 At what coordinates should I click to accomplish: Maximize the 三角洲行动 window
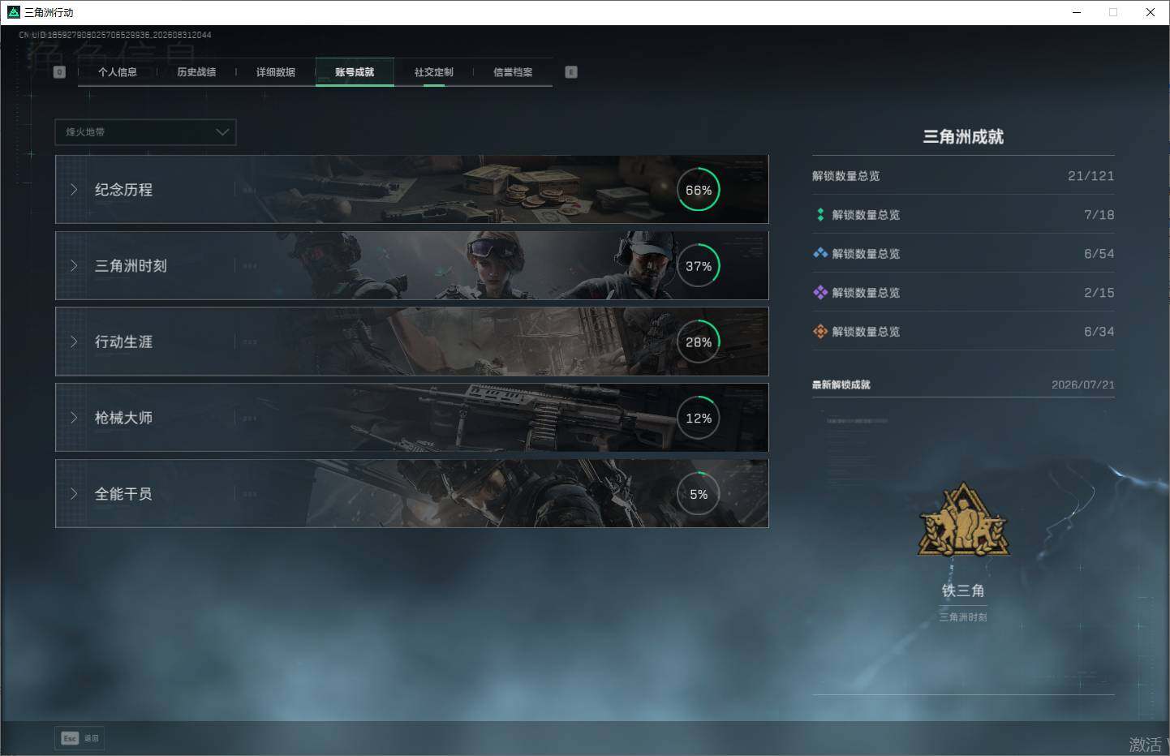(1113, 12)
